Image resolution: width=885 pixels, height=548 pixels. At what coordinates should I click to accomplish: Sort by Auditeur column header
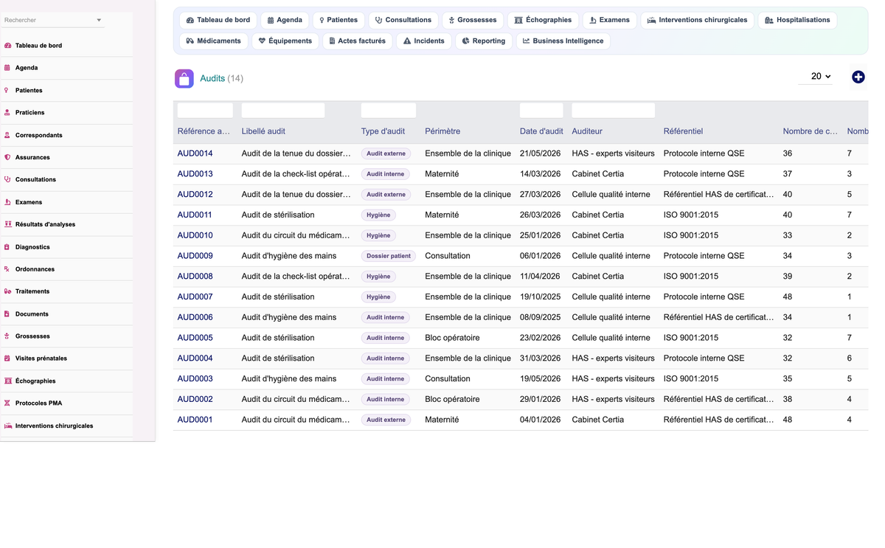(587, 131)
